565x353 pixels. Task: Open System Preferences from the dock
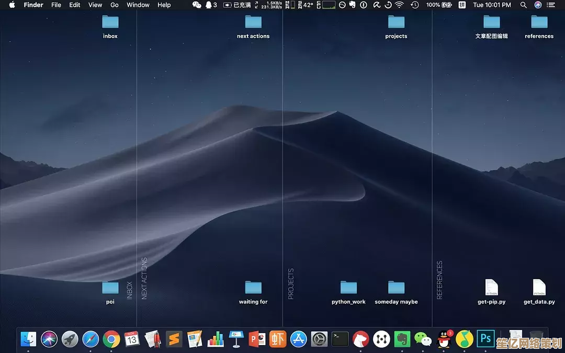tap(319, 339)
